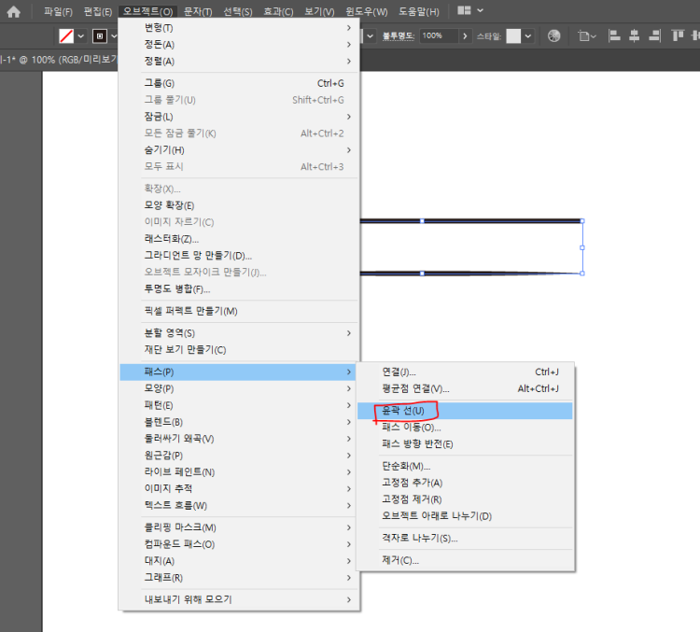Click the red-slash Fill swatch
Image resolution: width=700 pixels, height=632 pixels.
pyautogui.click(x=66, y=35)
